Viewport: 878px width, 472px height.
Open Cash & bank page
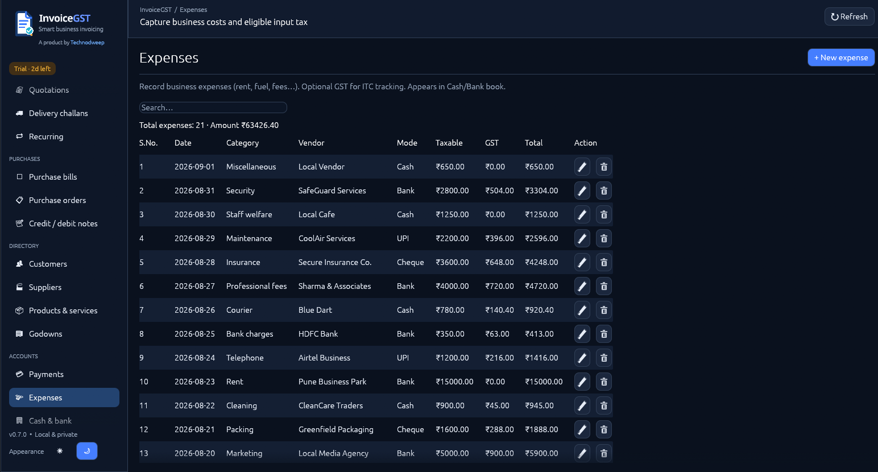pyautogui.click(x=64, y=421)
